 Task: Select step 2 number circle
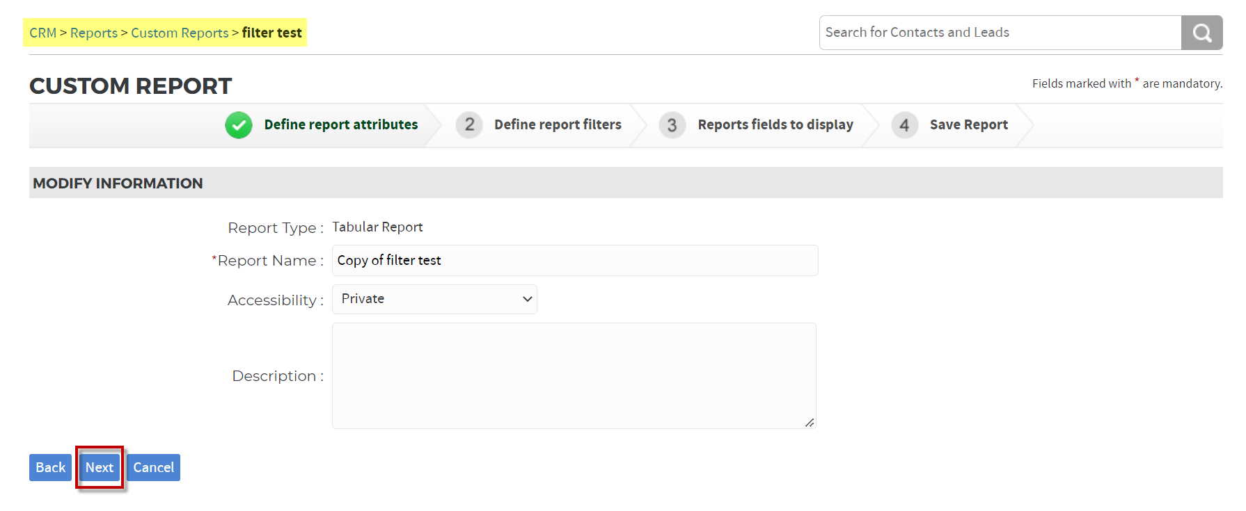coord(469,125)
